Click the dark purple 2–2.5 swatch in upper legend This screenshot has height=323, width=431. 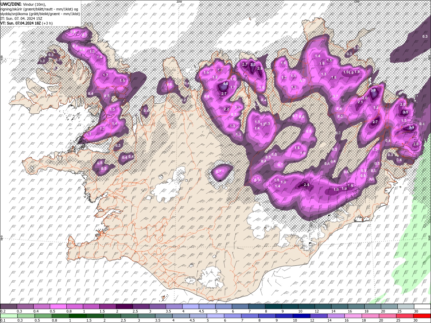pos(124,307)
